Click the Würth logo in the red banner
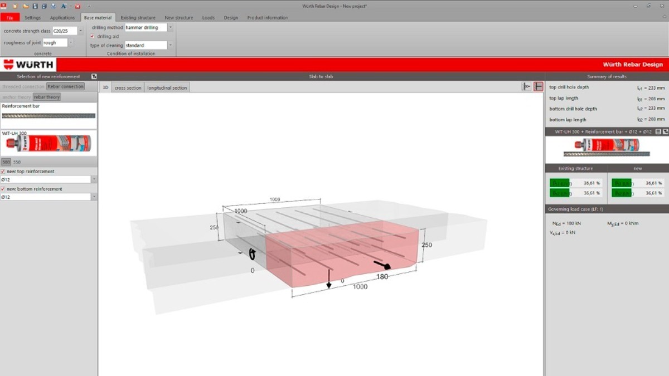 pos(28,65)
